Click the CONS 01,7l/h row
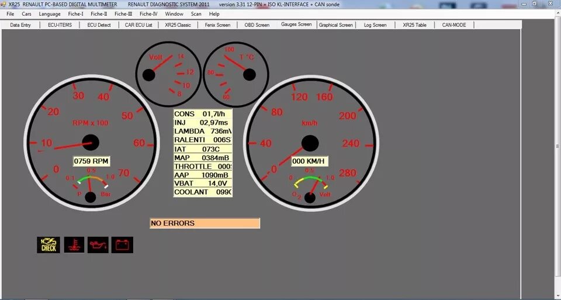Viewport: 561px width, 300px height. tap(203, 114)
